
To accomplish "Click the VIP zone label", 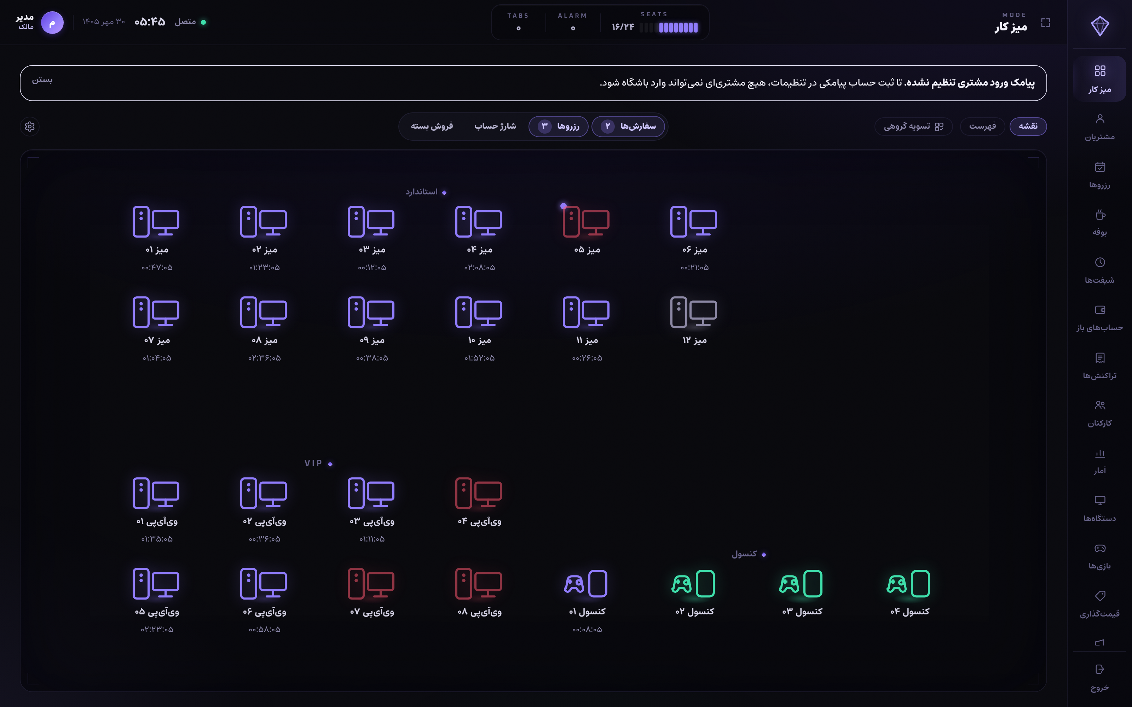I will coord(318,463).
